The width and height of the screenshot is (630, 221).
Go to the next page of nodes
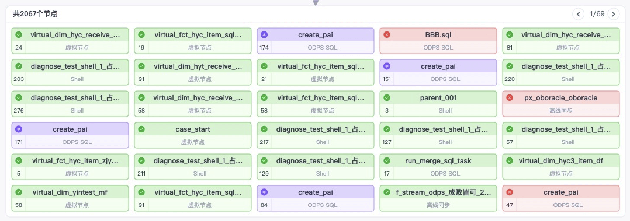pyautogui.click(x=613, y=14)
